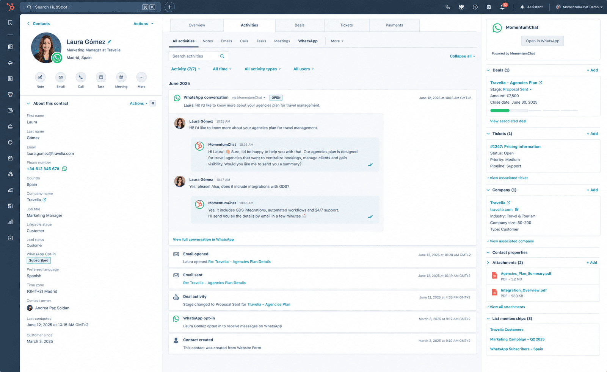The width and height of the screenshot is (607, 372).
Task: Switch to the Tickets tab
Action: point(346,25)
